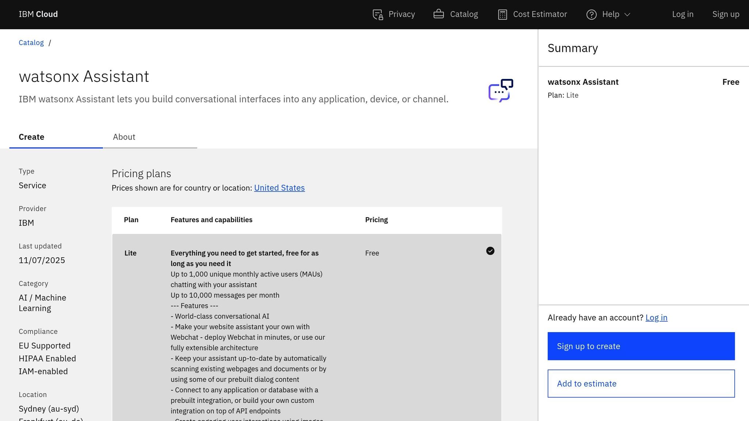
Task: Open Privacy settings via shield icon
Action: pyautogui.click(x=377, y=14)
